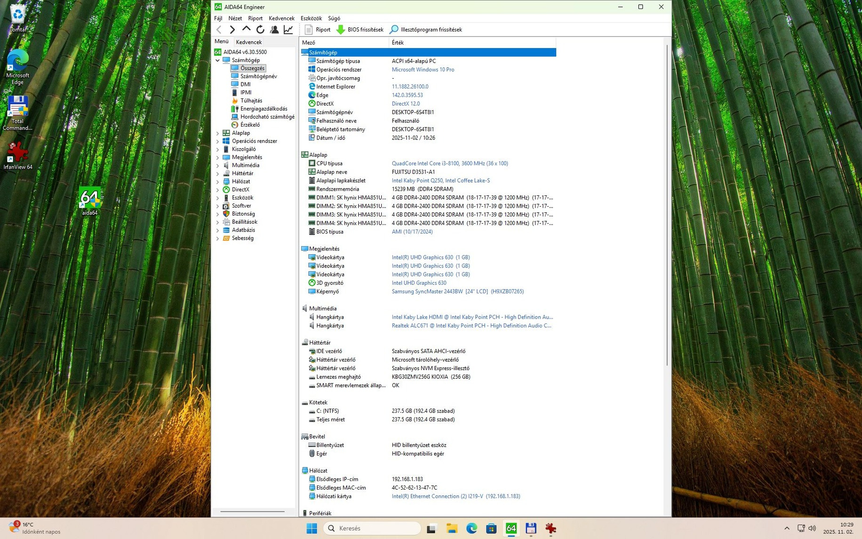This screenshot has height=539, width=862.
Task: Switch to the Kedvencek tab in sidebar
Action: [249, 42]
